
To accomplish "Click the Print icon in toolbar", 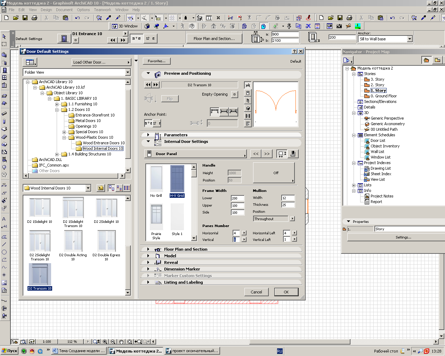I will point(34,18).
